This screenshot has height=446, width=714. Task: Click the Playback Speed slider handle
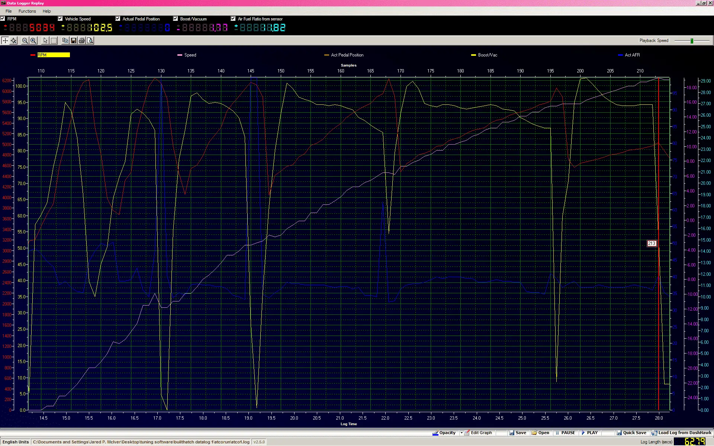tap(692, 41)
